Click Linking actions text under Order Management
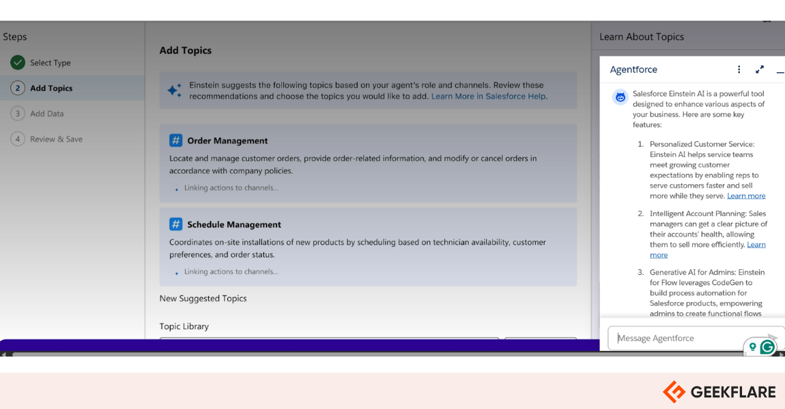The image size is (785, 409). tap(231, 187)
